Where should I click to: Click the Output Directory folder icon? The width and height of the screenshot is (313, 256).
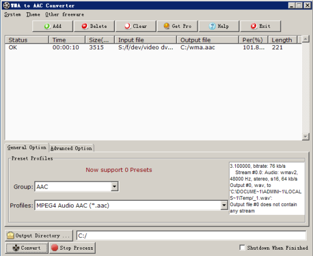click(x=10, y=236)
